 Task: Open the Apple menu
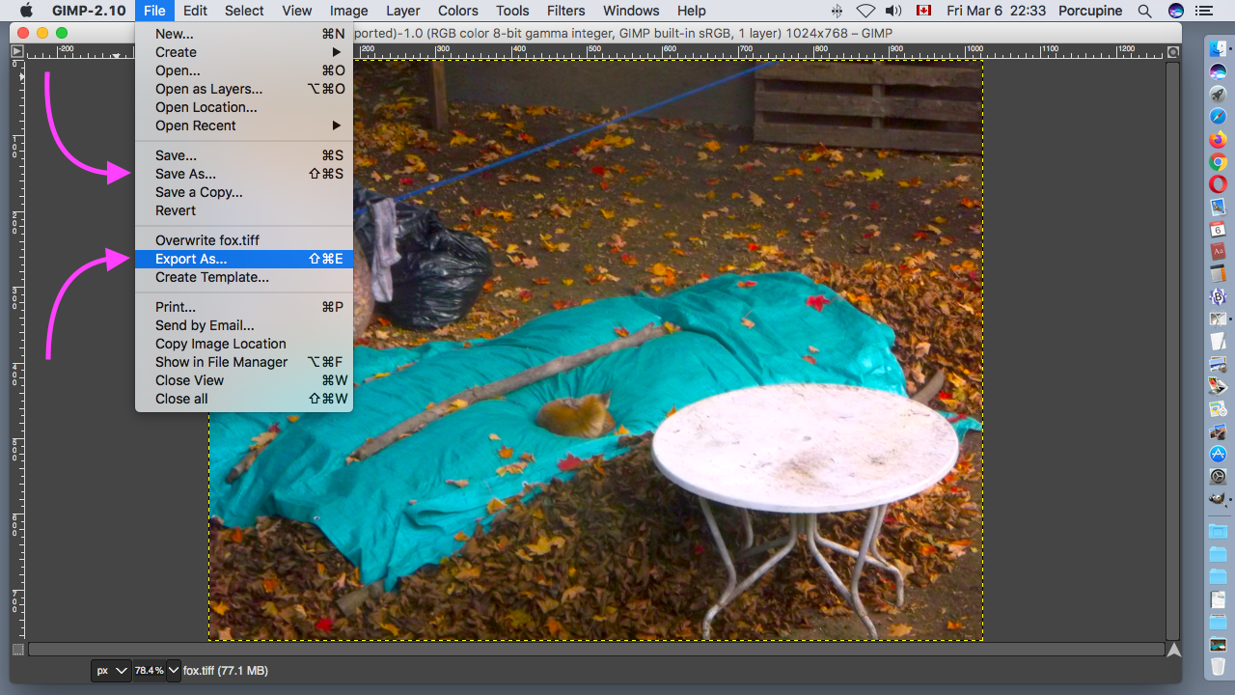(26, 11)
